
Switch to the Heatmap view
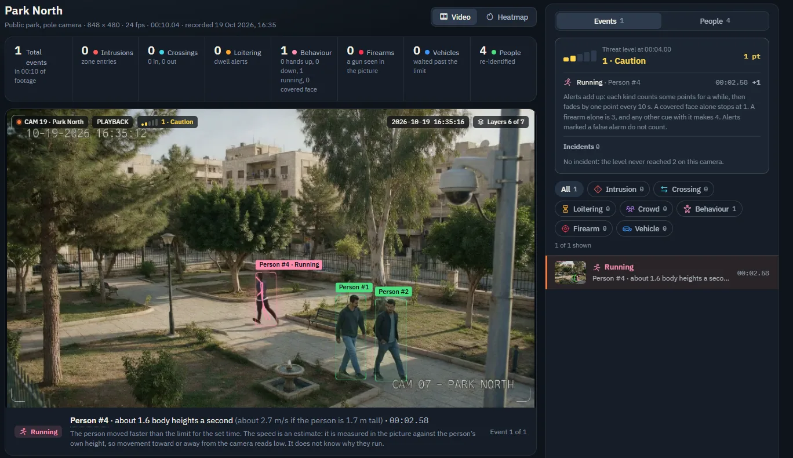507,17
